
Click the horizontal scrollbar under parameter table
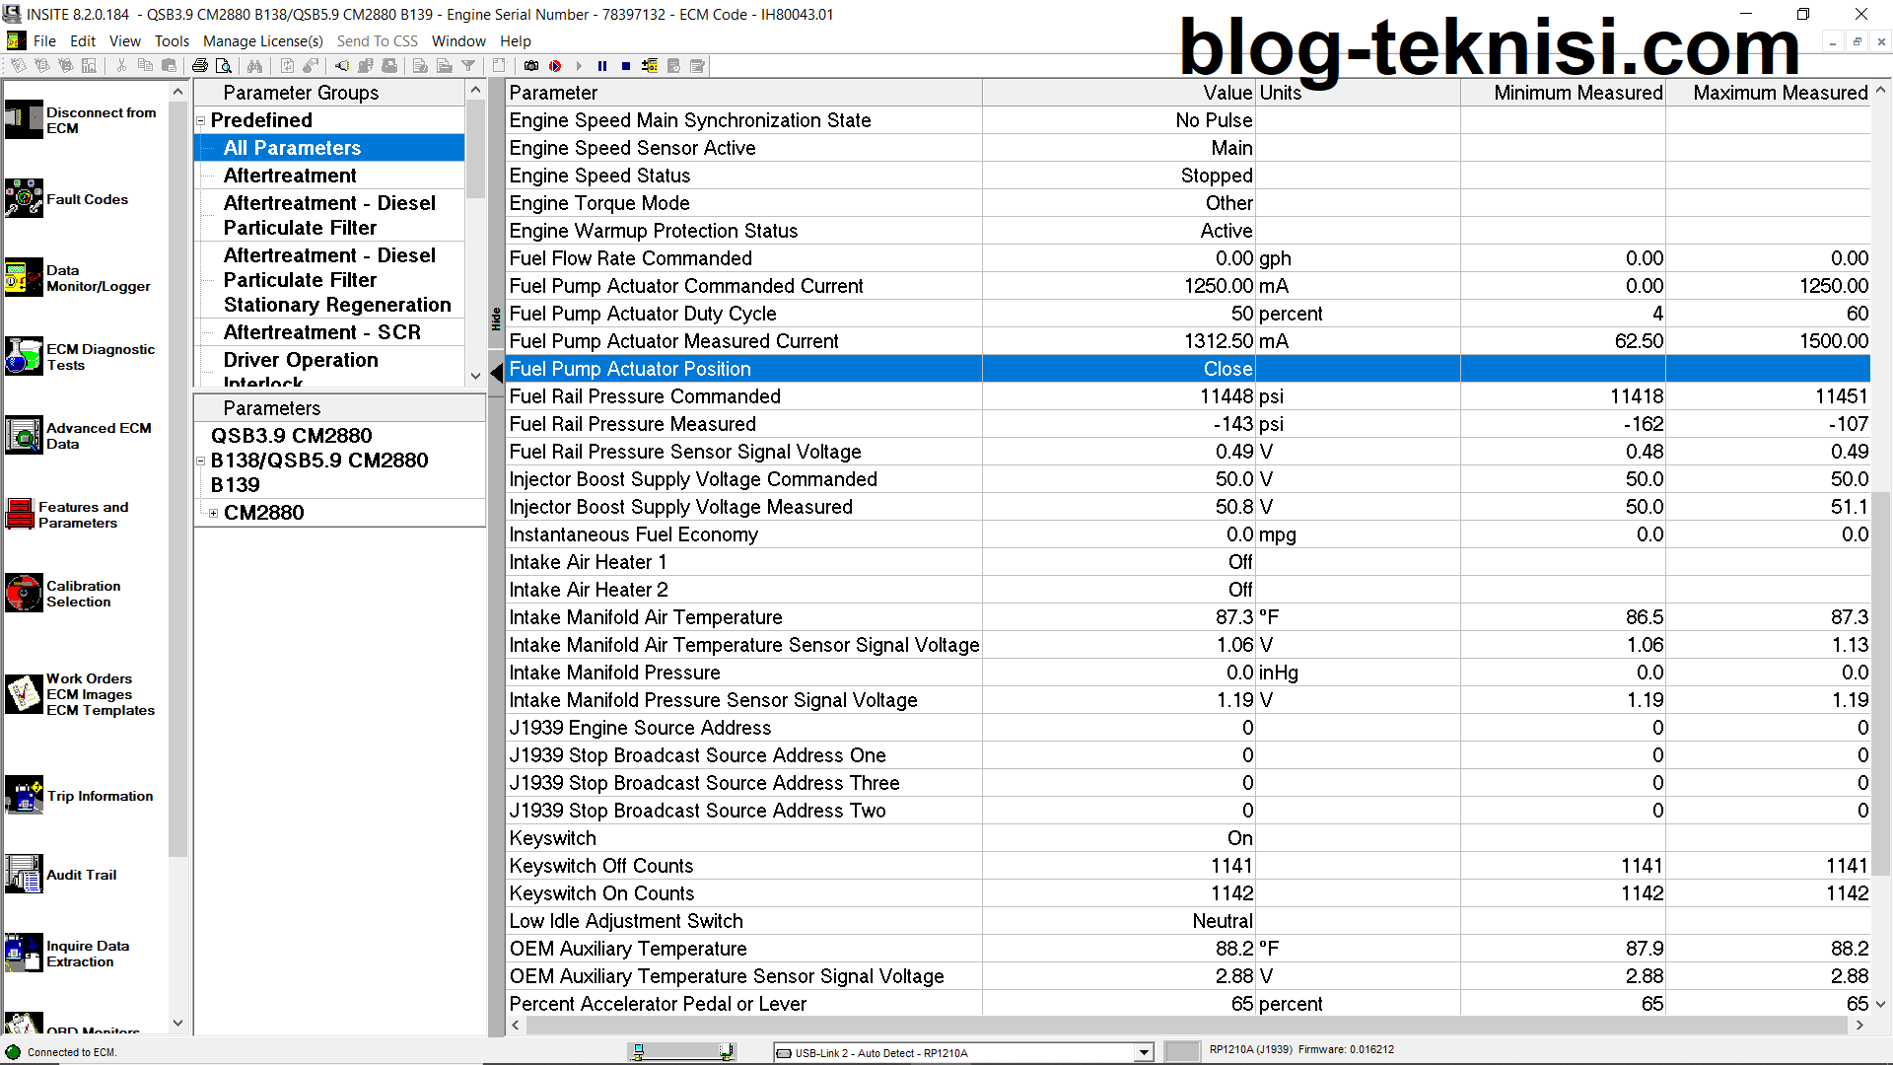click(1183, 1026)
